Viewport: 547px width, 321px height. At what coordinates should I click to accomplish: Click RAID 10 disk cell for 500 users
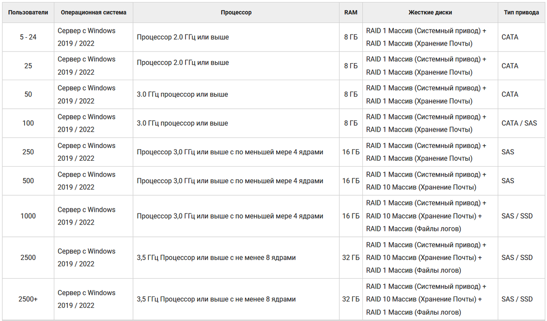coord(430,181)
